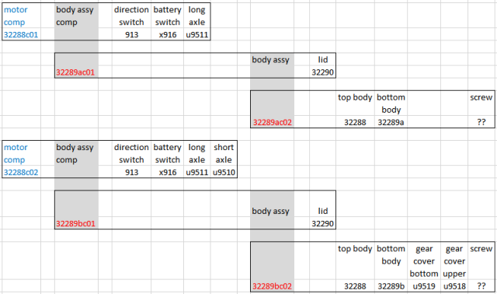Click the red cell 32289ac01

coord(75,72)
